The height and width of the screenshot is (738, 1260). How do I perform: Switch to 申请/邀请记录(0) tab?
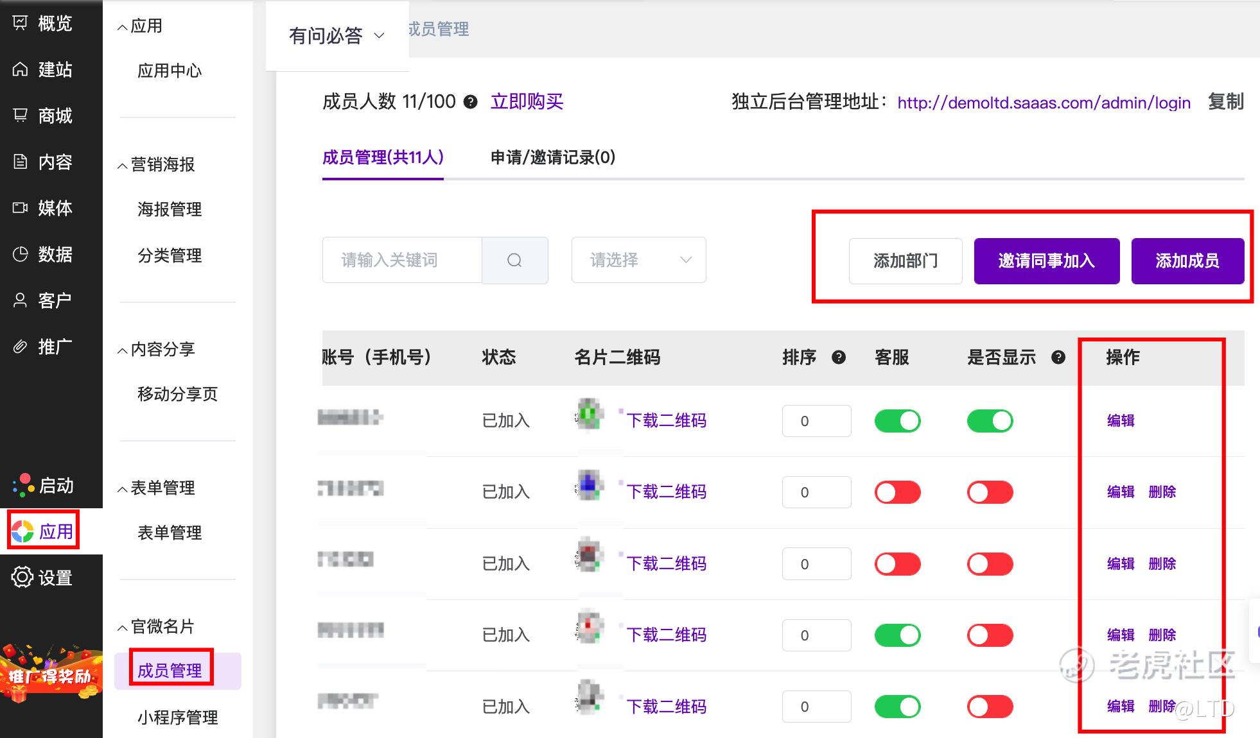552,158
